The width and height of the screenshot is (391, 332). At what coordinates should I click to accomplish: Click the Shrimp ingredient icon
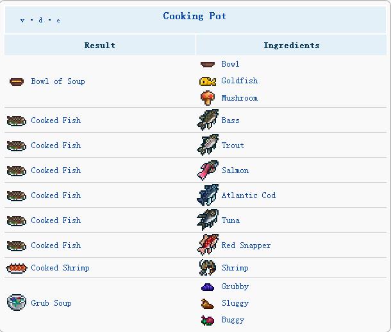click(208, 267)
